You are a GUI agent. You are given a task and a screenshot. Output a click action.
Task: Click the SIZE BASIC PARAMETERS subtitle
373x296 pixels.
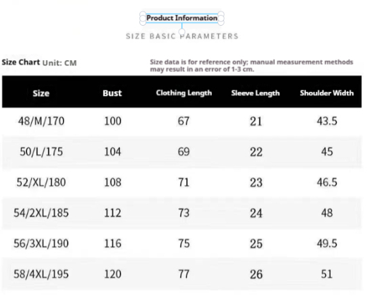(x=182, y=36)
